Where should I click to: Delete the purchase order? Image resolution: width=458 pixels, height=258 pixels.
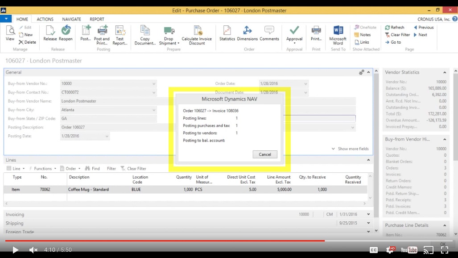tap(27, 42)
